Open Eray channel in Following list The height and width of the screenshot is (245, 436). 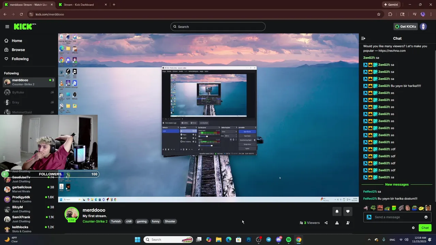29,102
